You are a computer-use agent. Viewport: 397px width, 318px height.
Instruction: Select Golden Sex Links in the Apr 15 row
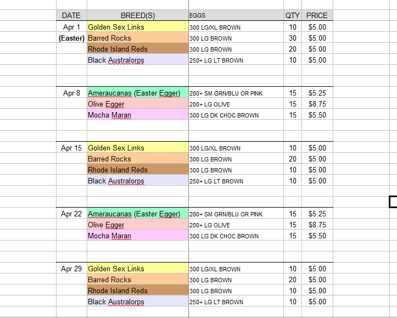click(137, 148)
